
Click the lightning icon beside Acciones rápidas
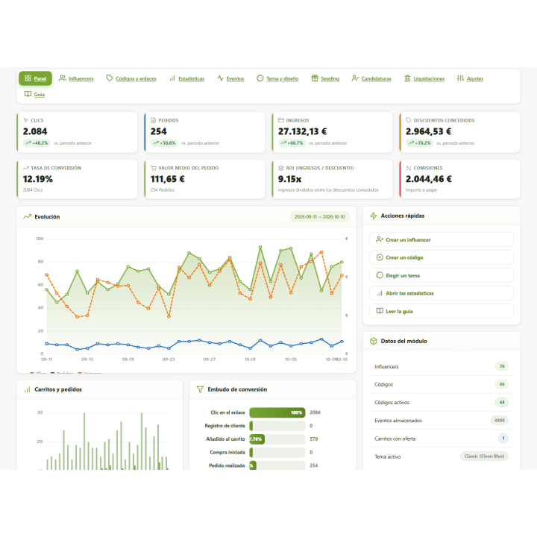pos(374,216)
